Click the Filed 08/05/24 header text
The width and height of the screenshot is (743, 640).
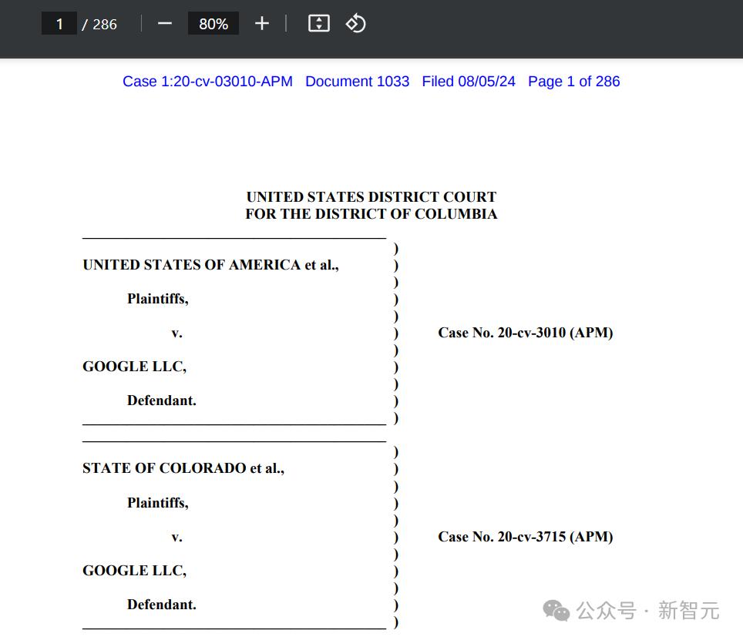point(469,82)
